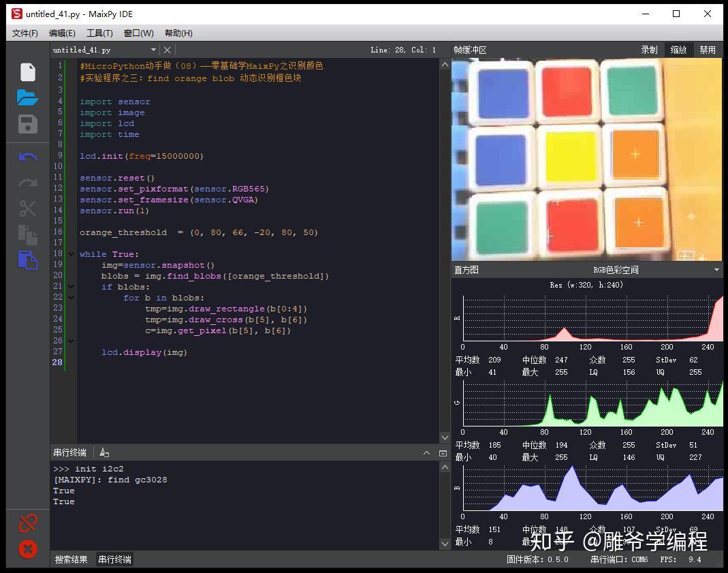This screenshot has height=573, width=728.
Task: Open the 工具(T) menu
Action: (99, 33)
